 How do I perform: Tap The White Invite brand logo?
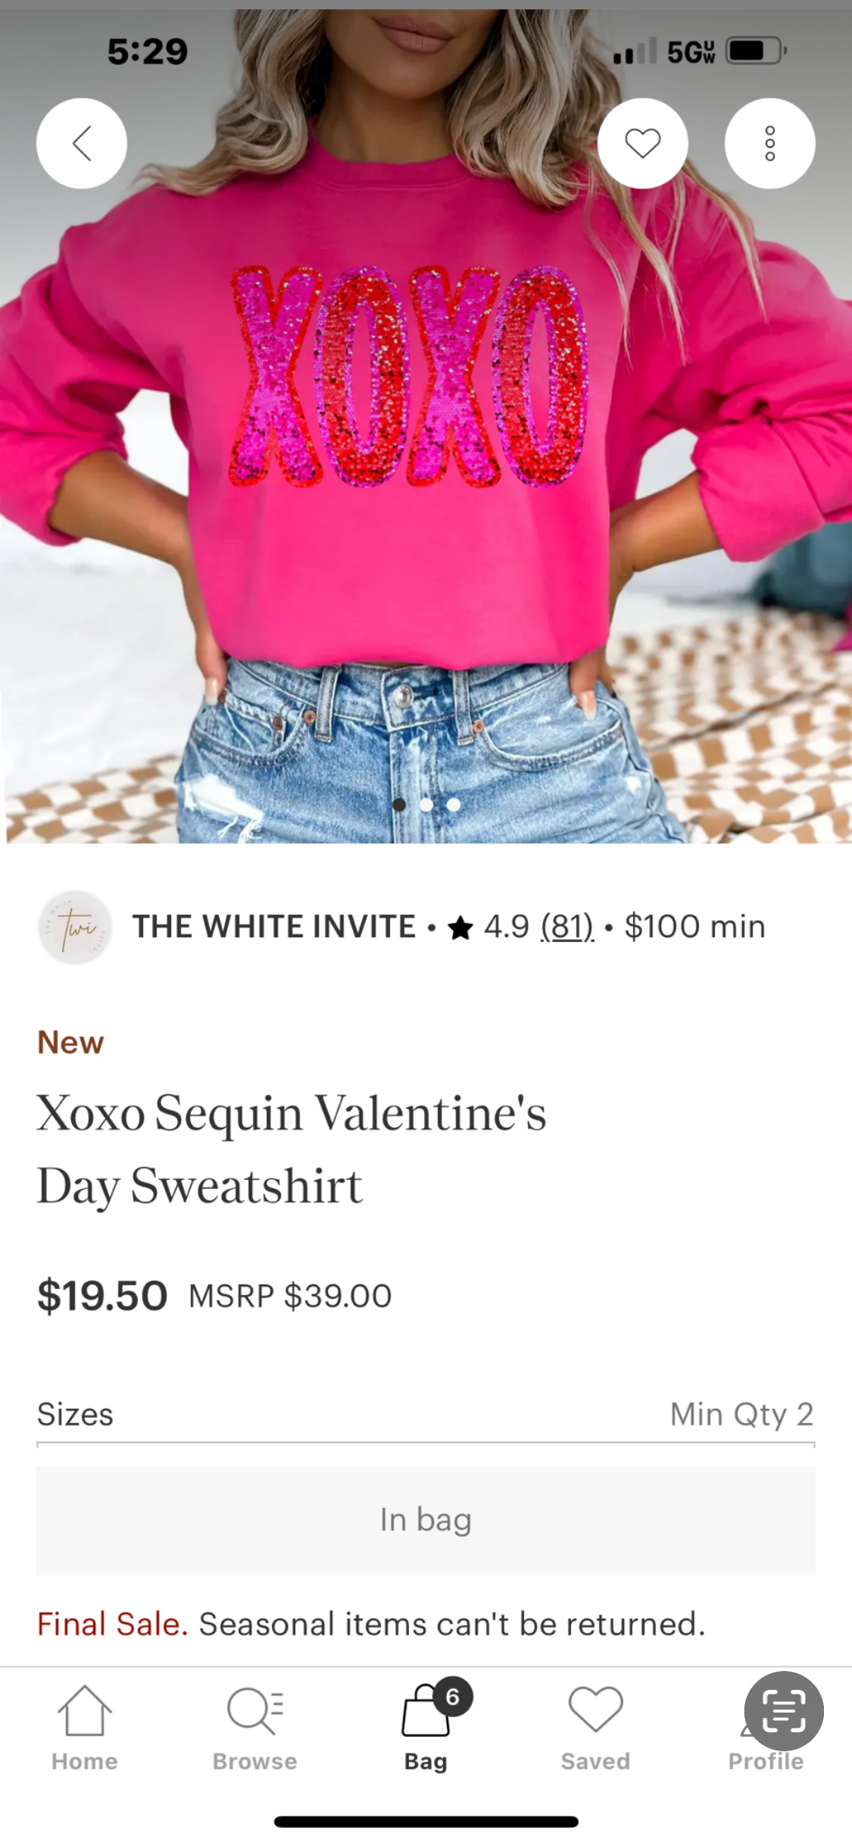point(75,927)
